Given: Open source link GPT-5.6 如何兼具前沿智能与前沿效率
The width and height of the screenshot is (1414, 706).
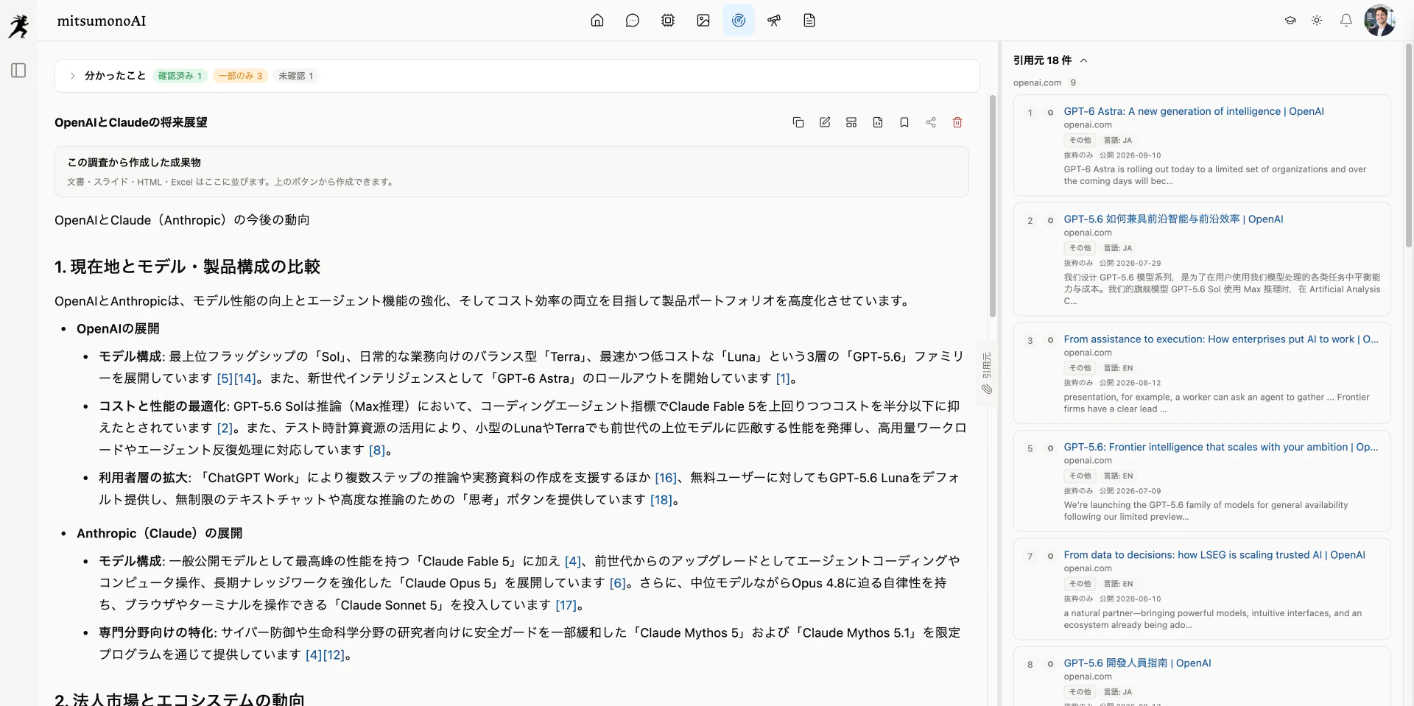Looking at the screenshot, I should (1173, 219).
